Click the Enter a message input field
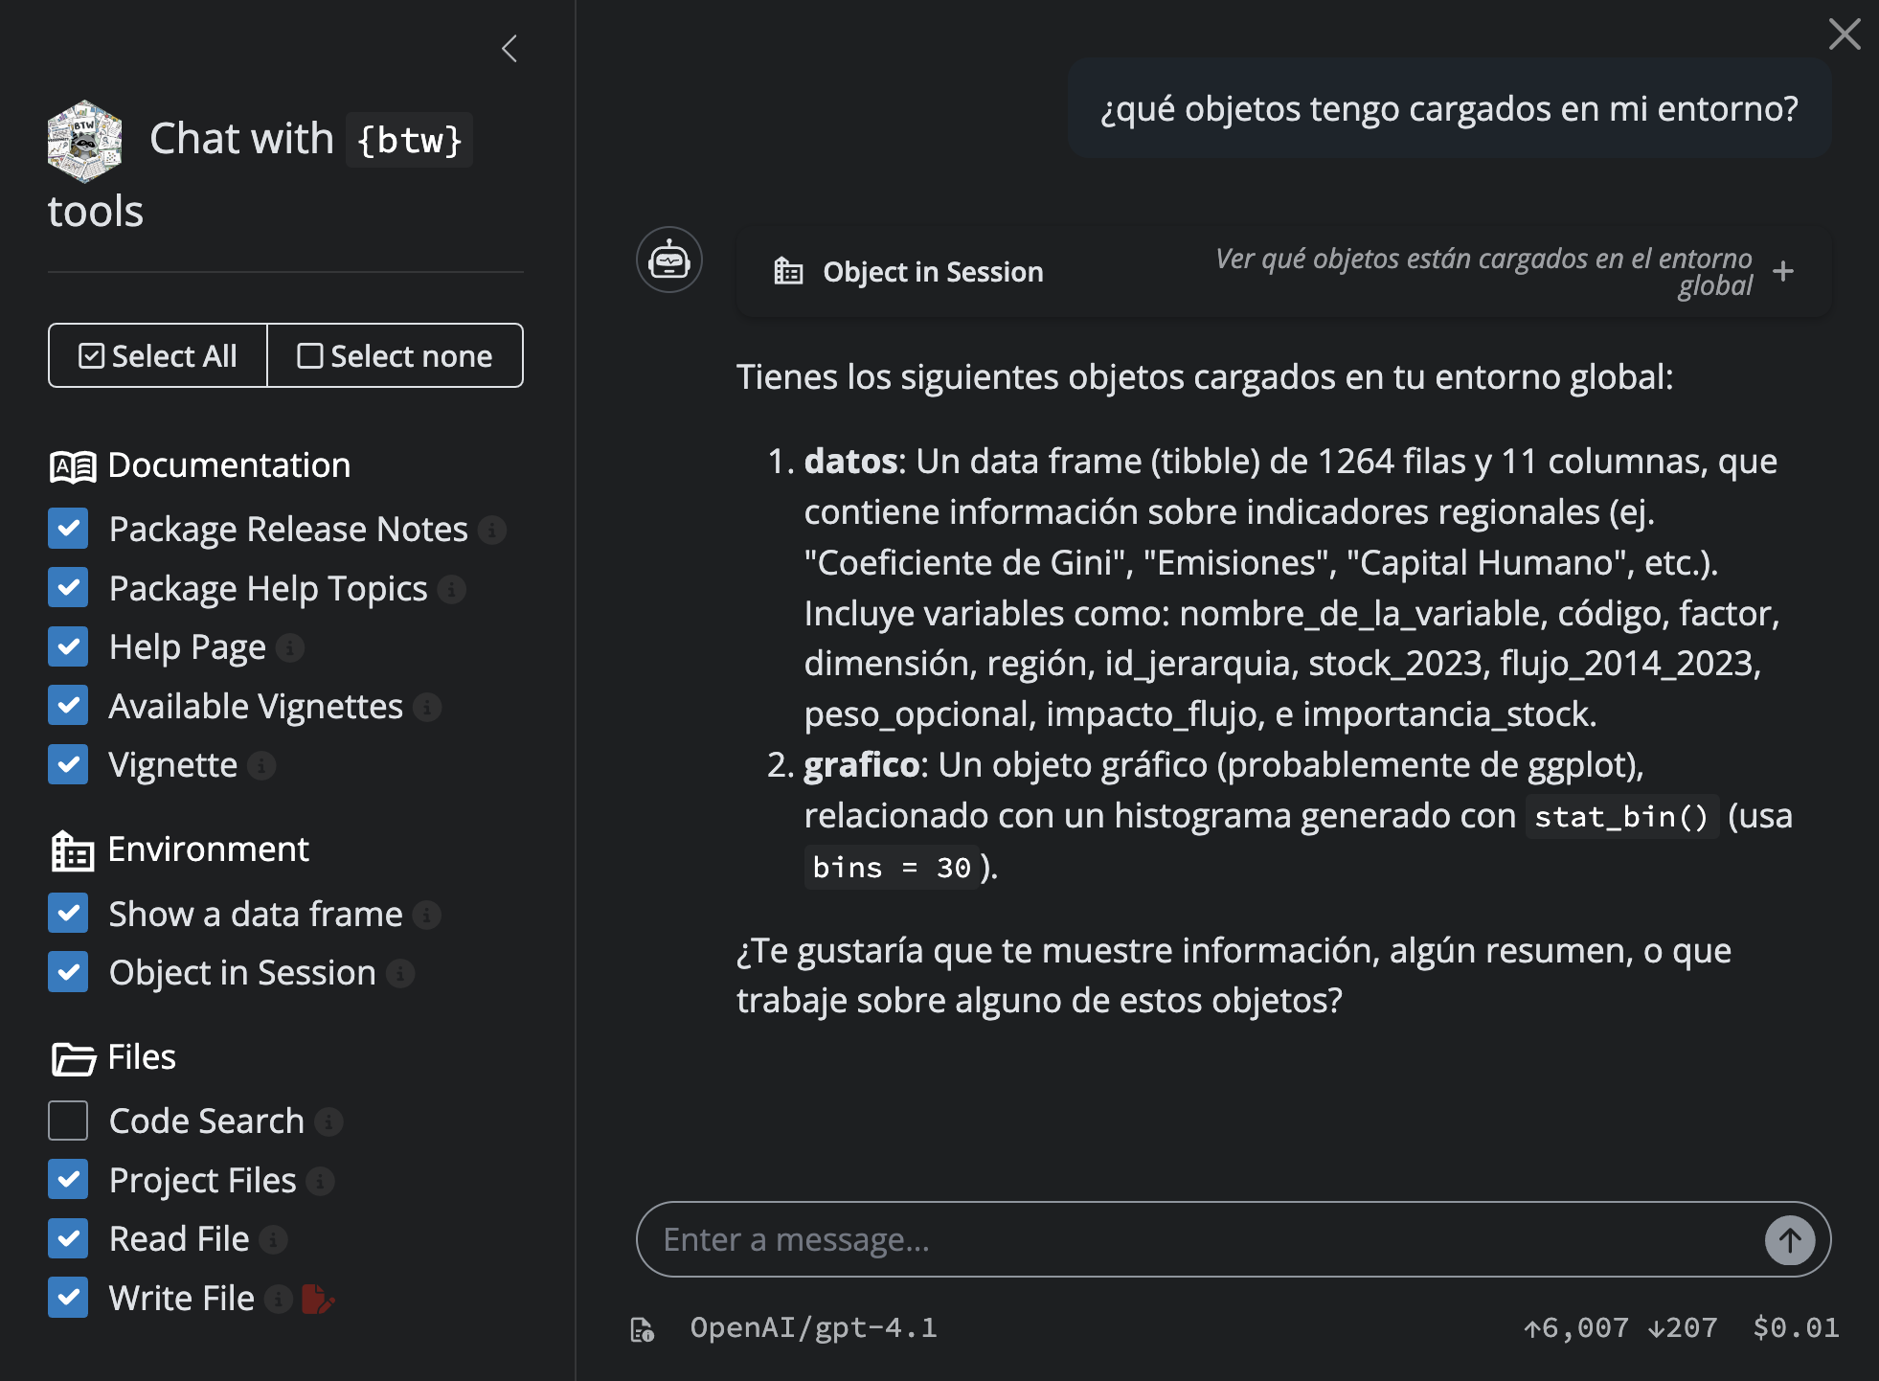This screenshot has width=1879, height=1381. (x=1197, y=1240)
